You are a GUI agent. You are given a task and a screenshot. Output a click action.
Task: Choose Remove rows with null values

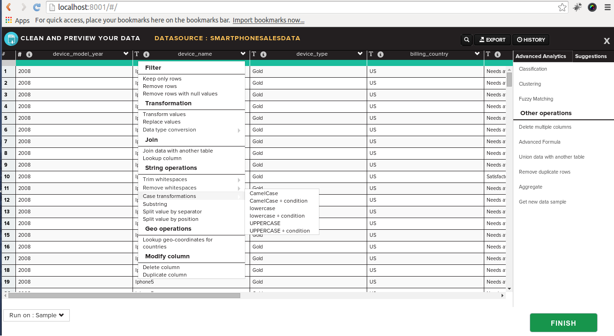(180, 94)
